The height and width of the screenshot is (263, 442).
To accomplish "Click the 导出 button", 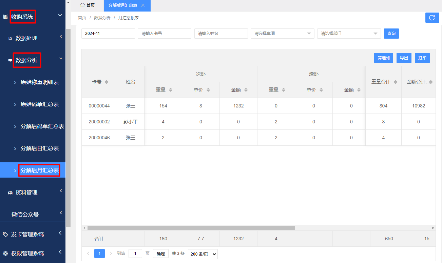I will point(404,58).
